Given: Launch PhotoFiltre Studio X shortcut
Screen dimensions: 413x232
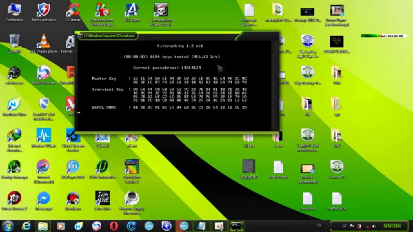Looking at the screenshot, I should coord(132,171).
